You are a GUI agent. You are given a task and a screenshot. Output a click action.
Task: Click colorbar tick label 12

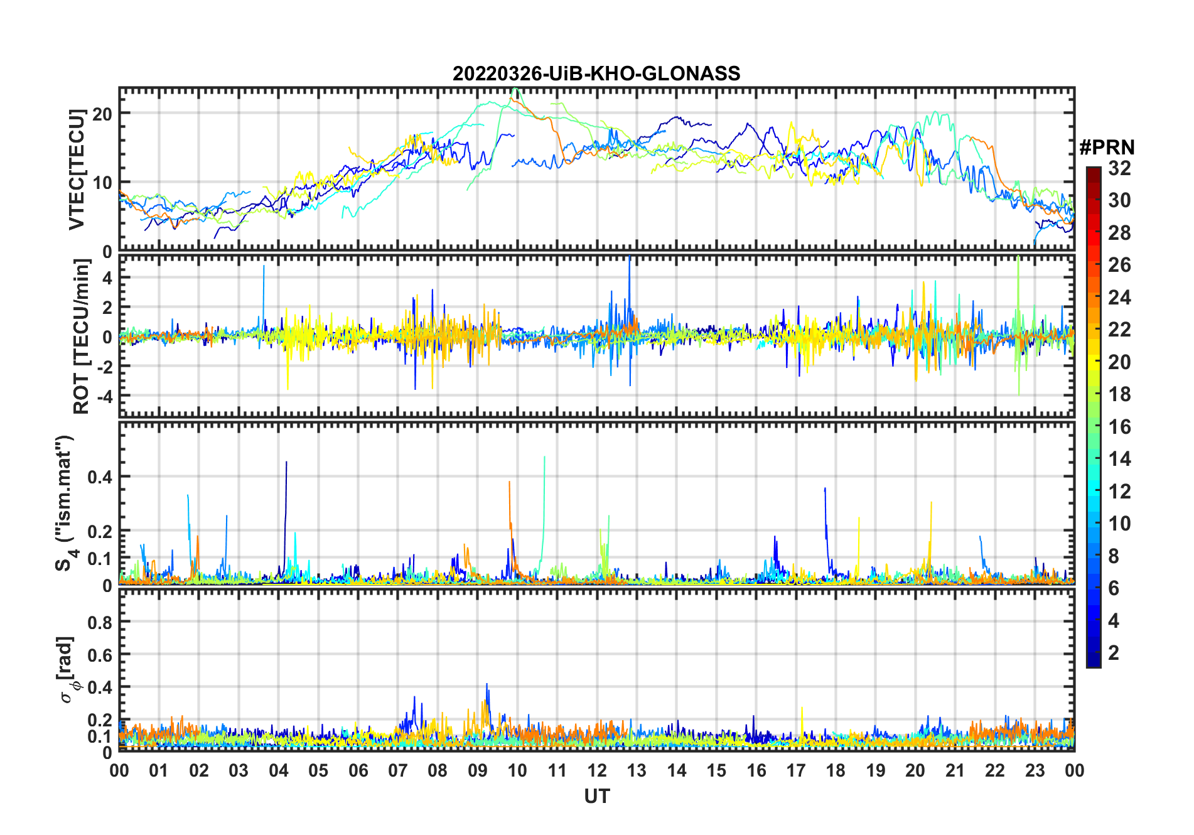(x=1120, y=492)
